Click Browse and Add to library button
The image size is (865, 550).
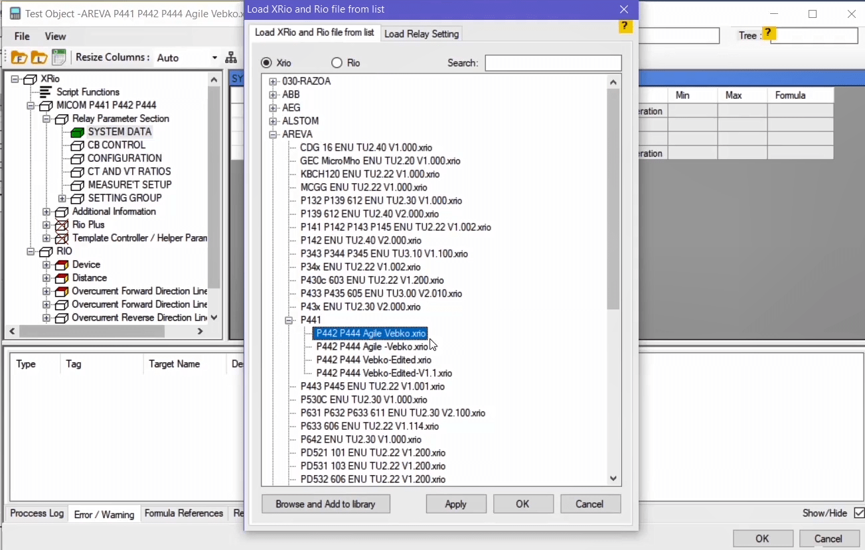tap(325, 504)
